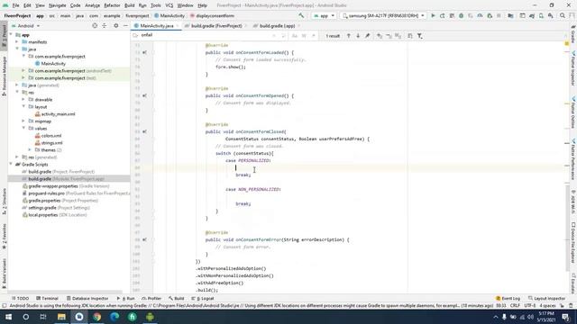Open the Database Inspector tool window
Image resolution: width=577 pixels, height=324 pixels.
(87, 298)
